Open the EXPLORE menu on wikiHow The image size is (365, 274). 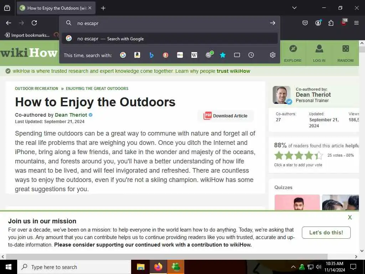[x=293, y=54]
